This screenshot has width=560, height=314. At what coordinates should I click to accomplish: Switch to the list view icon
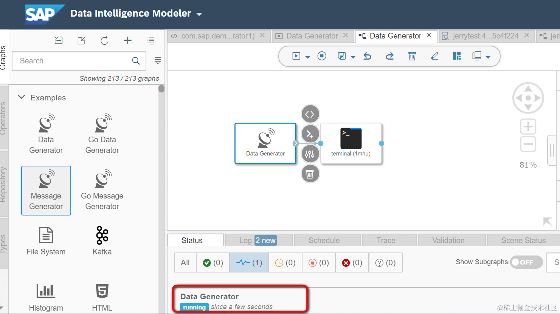pos(151,40)
